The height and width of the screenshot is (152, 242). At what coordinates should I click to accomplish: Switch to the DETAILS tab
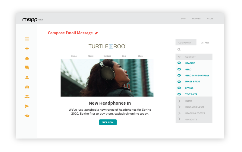[x=205, y=43]
